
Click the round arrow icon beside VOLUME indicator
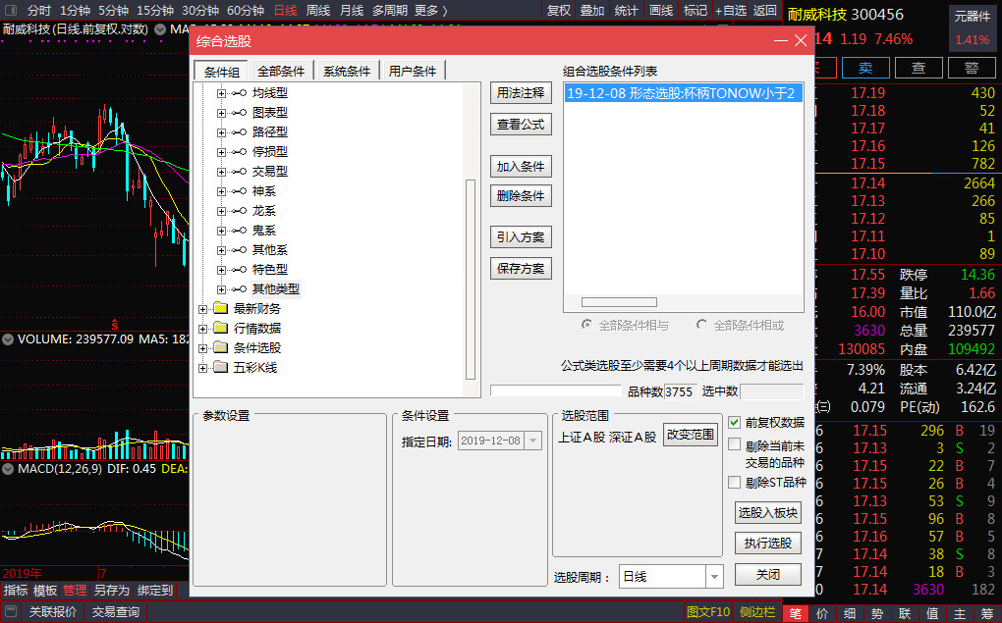point(8,339)
